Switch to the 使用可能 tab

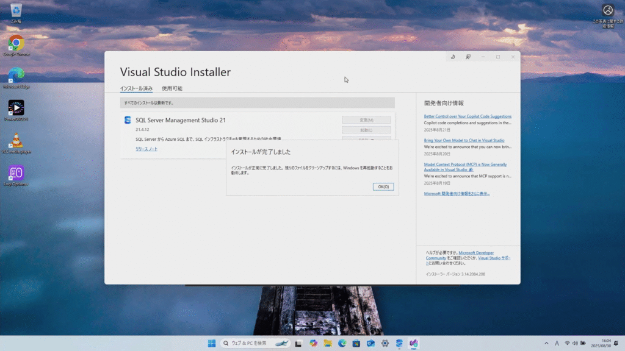coord(172,88)
